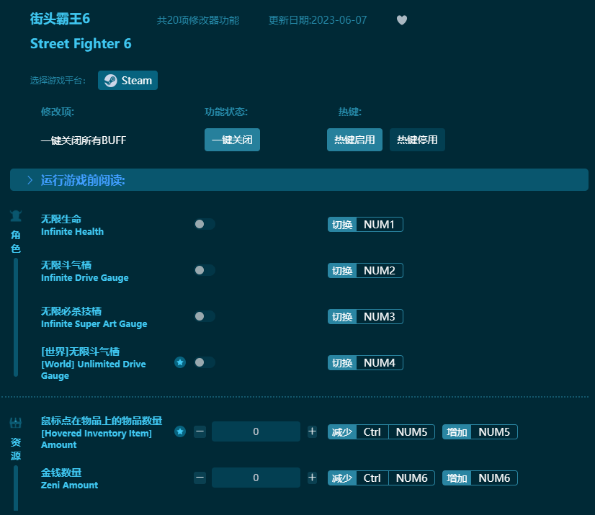Open the 资源 (Resources) treasure chest sidebar icon

point(15,422)
